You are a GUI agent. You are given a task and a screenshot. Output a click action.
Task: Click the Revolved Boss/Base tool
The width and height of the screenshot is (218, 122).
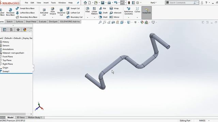coord(10,12)
